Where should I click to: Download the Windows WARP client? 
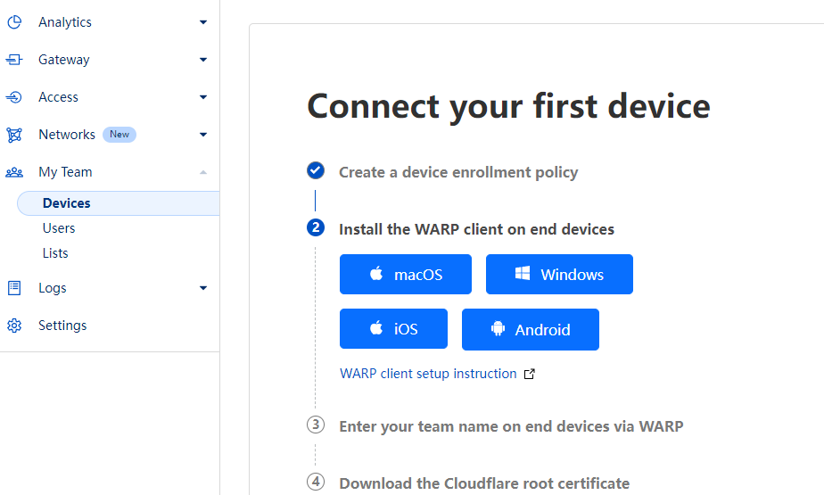pyautogui.click(x=559, y=275)
